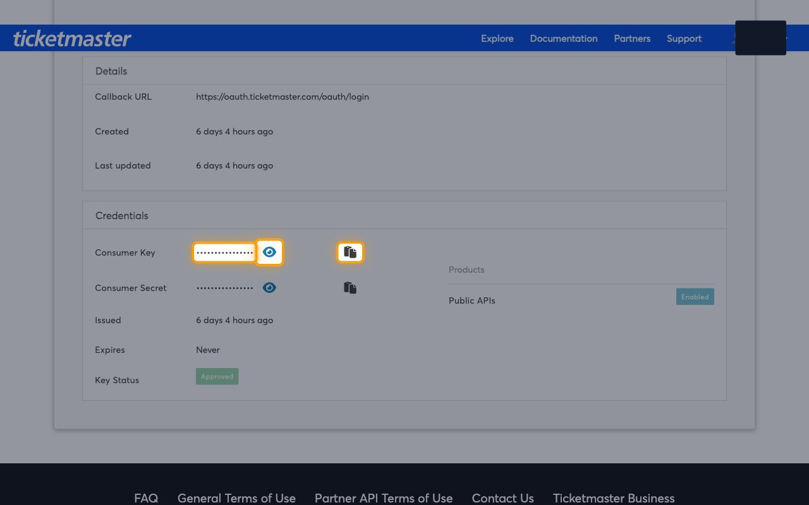Click the Last updated time value

click(x=234, y=165)
